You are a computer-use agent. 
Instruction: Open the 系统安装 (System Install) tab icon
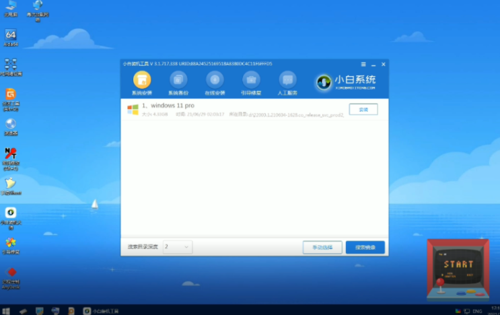(x=142, y=80)
